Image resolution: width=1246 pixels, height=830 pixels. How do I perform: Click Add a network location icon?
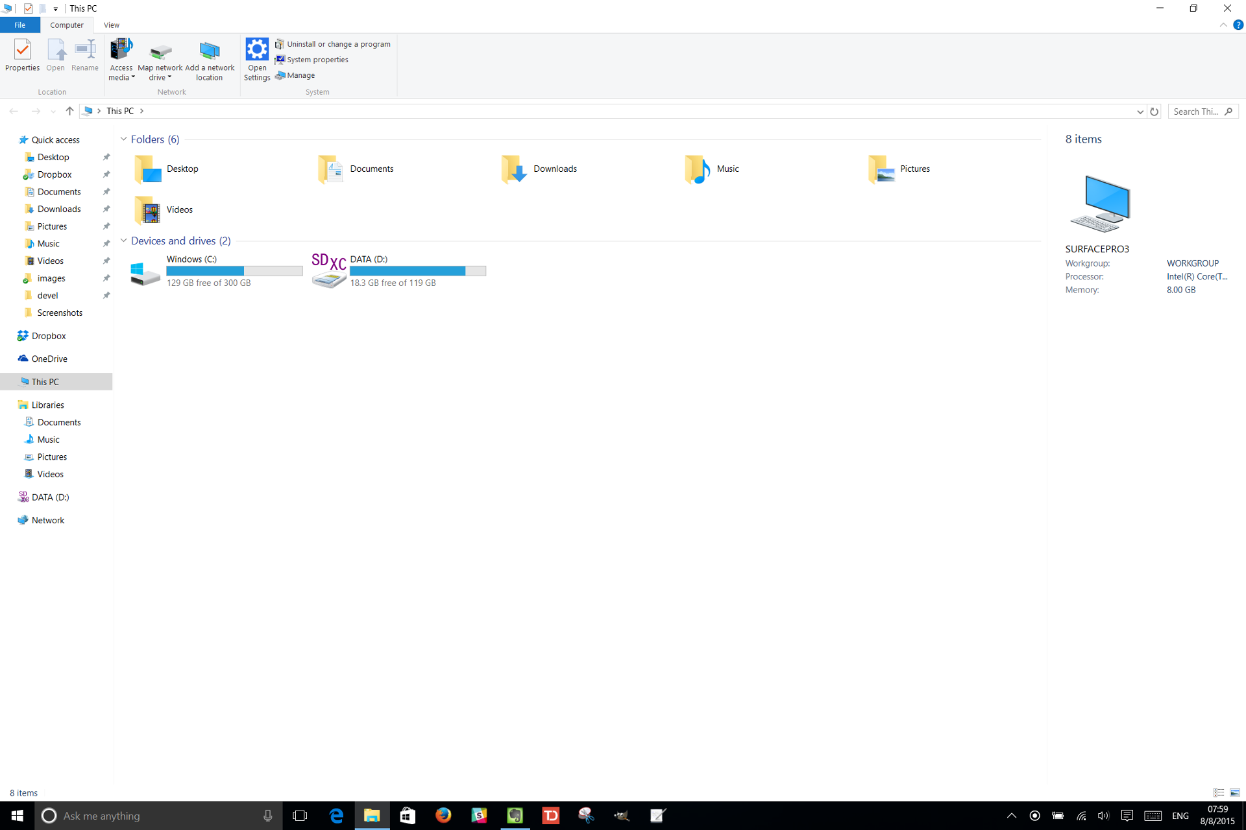click(209, 52)
